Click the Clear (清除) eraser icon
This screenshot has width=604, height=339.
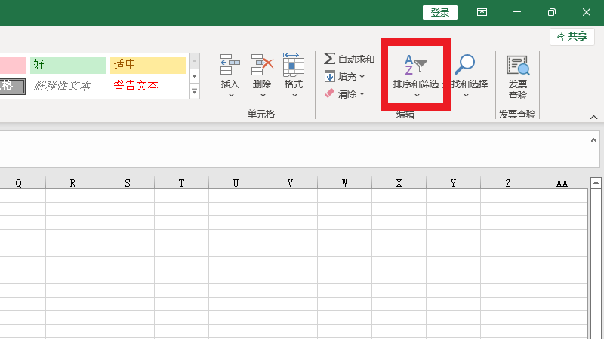click(x=330, y=94)
